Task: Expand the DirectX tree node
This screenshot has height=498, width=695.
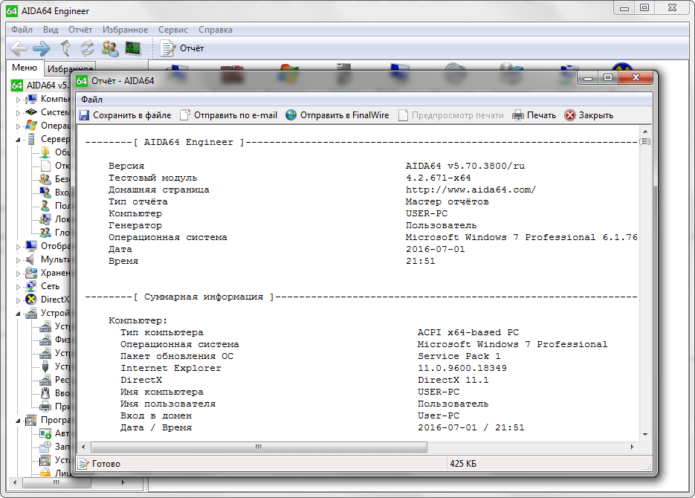Action: pyautogui.click(x=19, y=300)
